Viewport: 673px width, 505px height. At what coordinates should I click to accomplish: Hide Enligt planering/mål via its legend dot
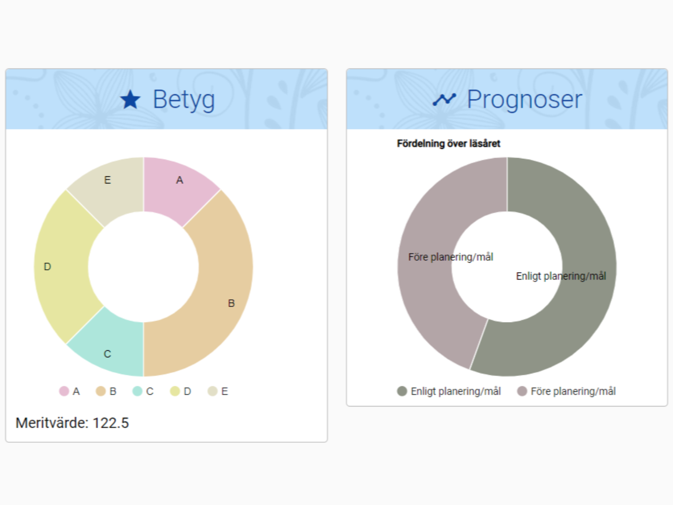pyautogui.click(x=402, y=391)
